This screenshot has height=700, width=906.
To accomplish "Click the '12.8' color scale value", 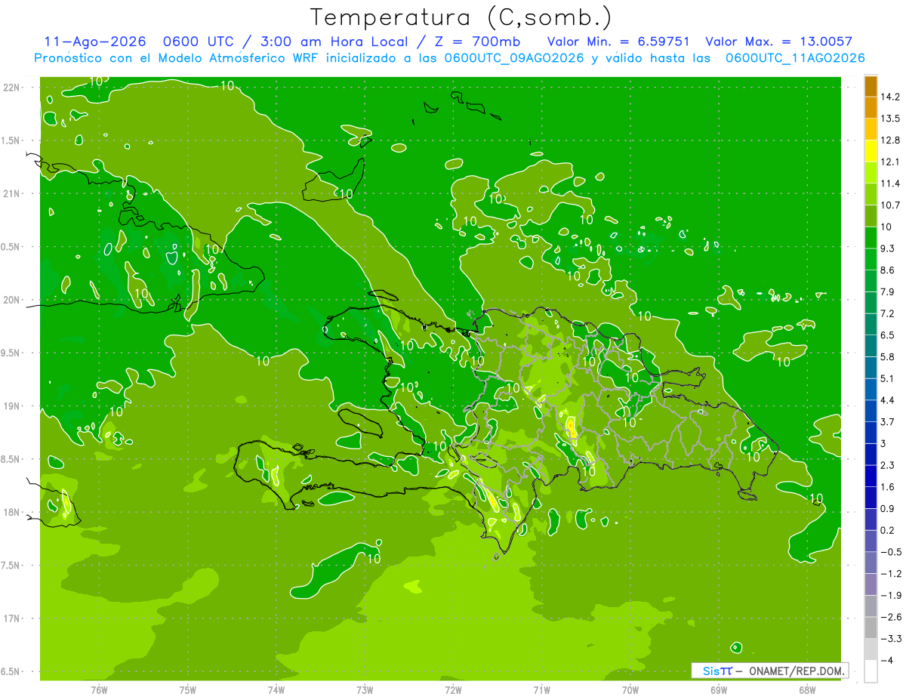I will (x=890, y=140).
